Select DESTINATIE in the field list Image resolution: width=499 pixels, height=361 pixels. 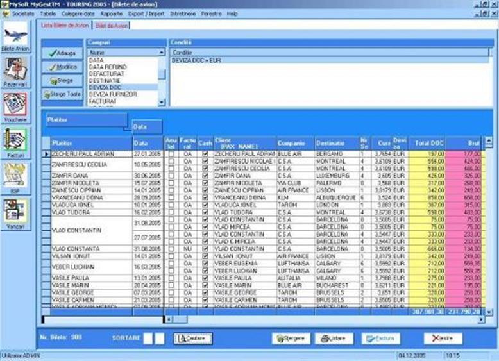tap(123, 81)
